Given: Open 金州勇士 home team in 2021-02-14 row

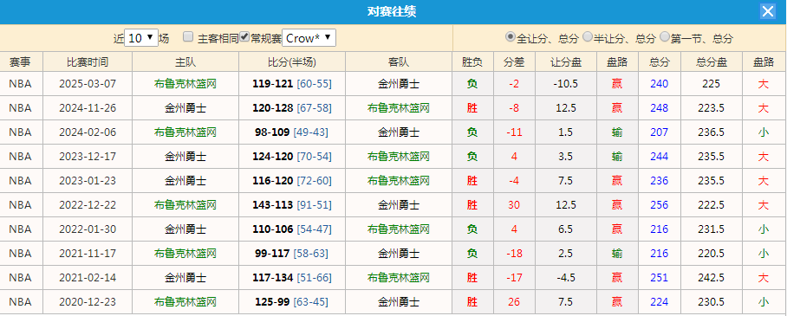Looking at the screenshot, I should tap(185, 278).
